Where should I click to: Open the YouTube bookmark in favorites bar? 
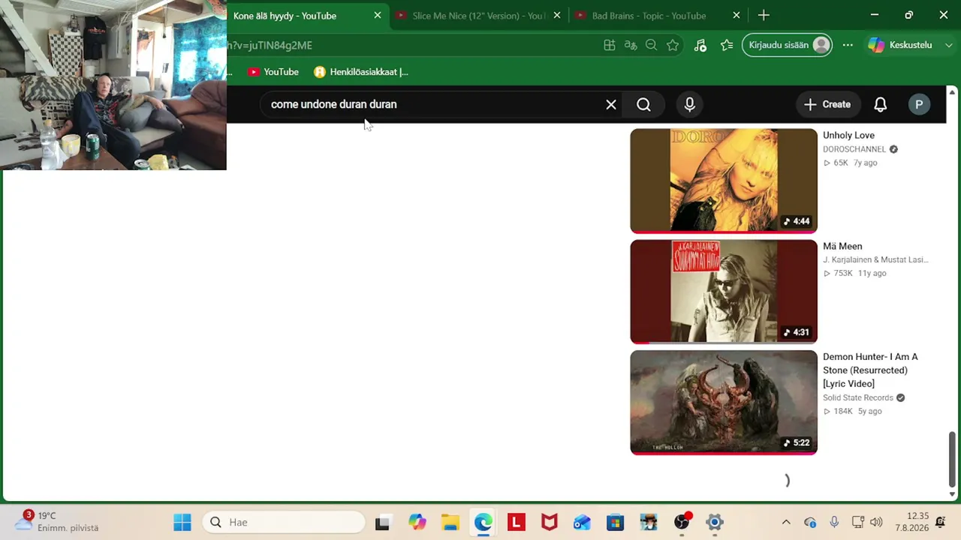pos(273,72)
